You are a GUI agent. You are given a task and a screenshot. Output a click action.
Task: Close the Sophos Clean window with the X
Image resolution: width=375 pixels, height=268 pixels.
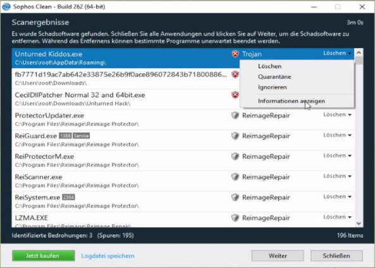tap(362, 7)
